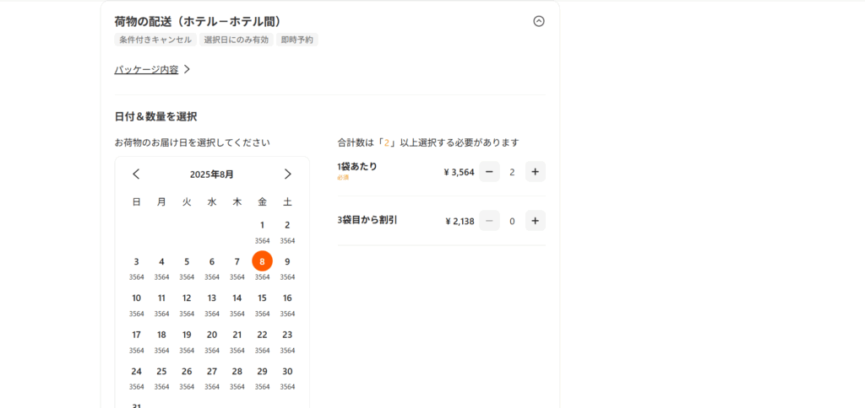Viewport: 865px width, 408px height.
Task: Click the 2025年8月 month header
Action: [x=212, y=174]
